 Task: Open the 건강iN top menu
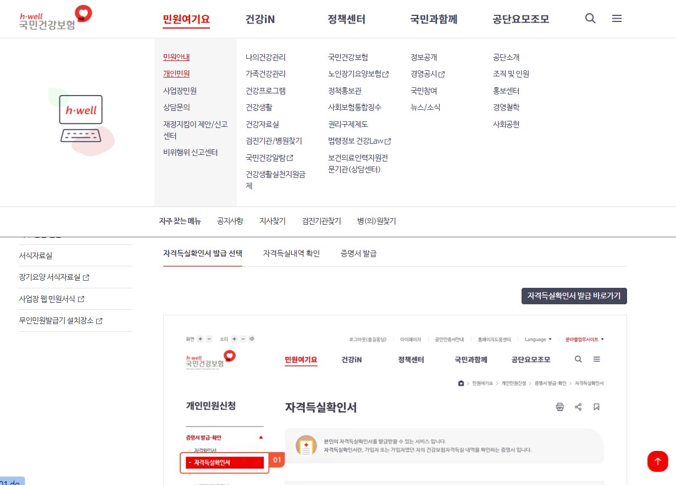coord(260,19)
